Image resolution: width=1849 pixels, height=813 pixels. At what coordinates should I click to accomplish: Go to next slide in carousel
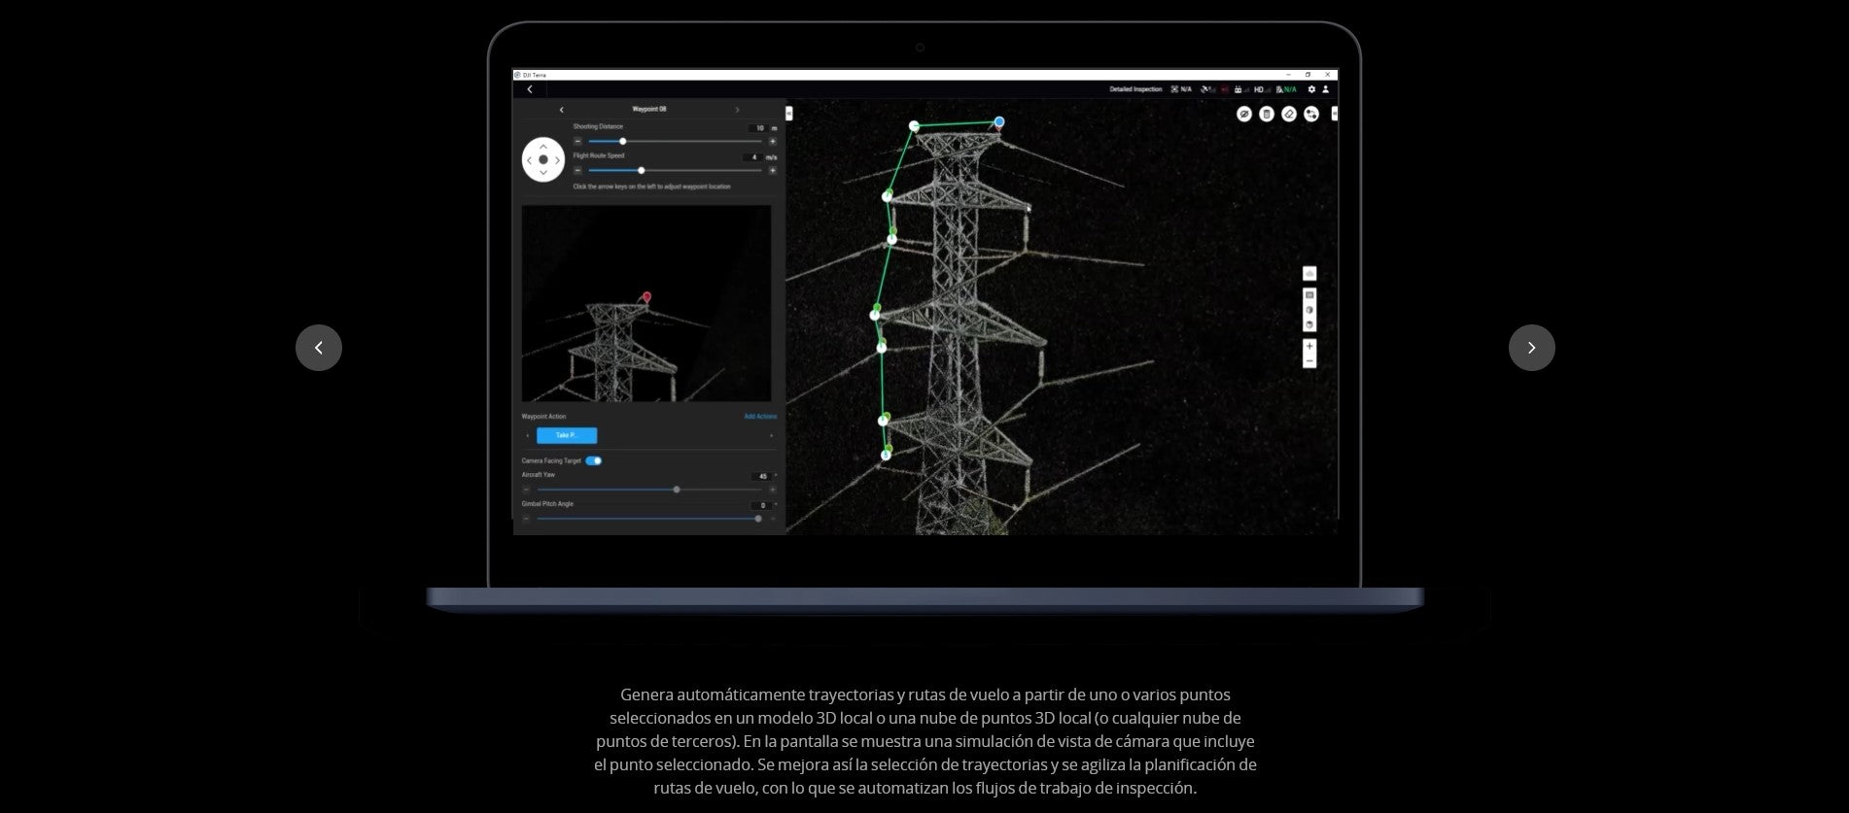(1531, 348)
